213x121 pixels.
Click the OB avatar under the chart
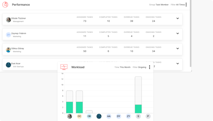(89, 116)
